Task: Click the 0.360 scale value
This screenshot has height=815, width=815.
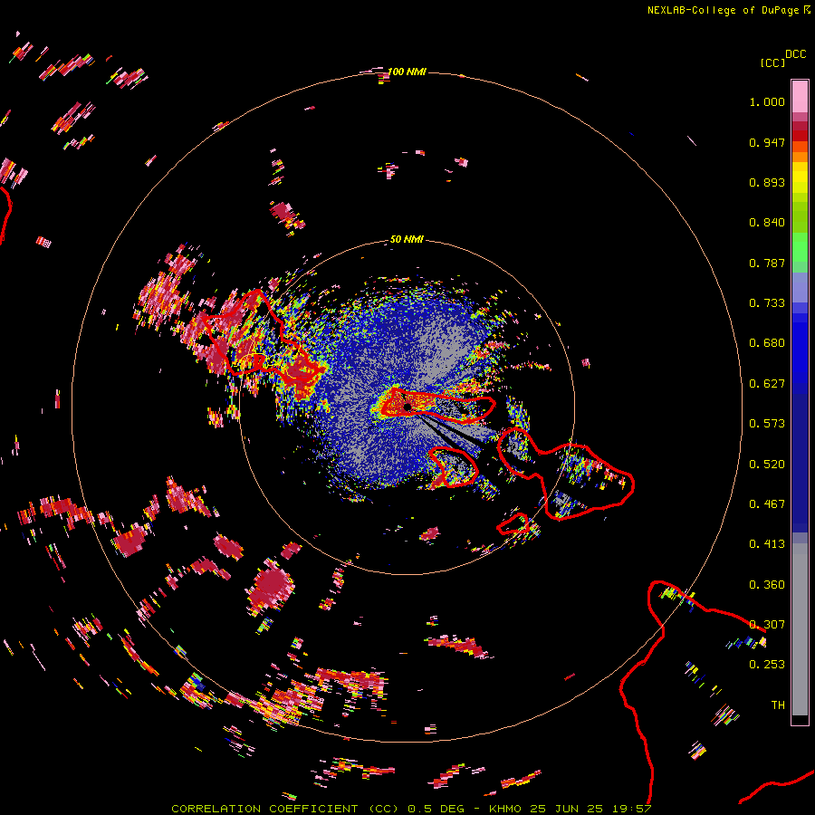Action: coord(767,585)
